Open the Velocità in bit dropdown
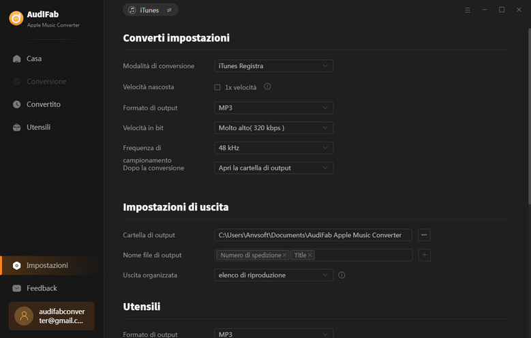Viewport: 531px width, 338px height. [273, 127]
